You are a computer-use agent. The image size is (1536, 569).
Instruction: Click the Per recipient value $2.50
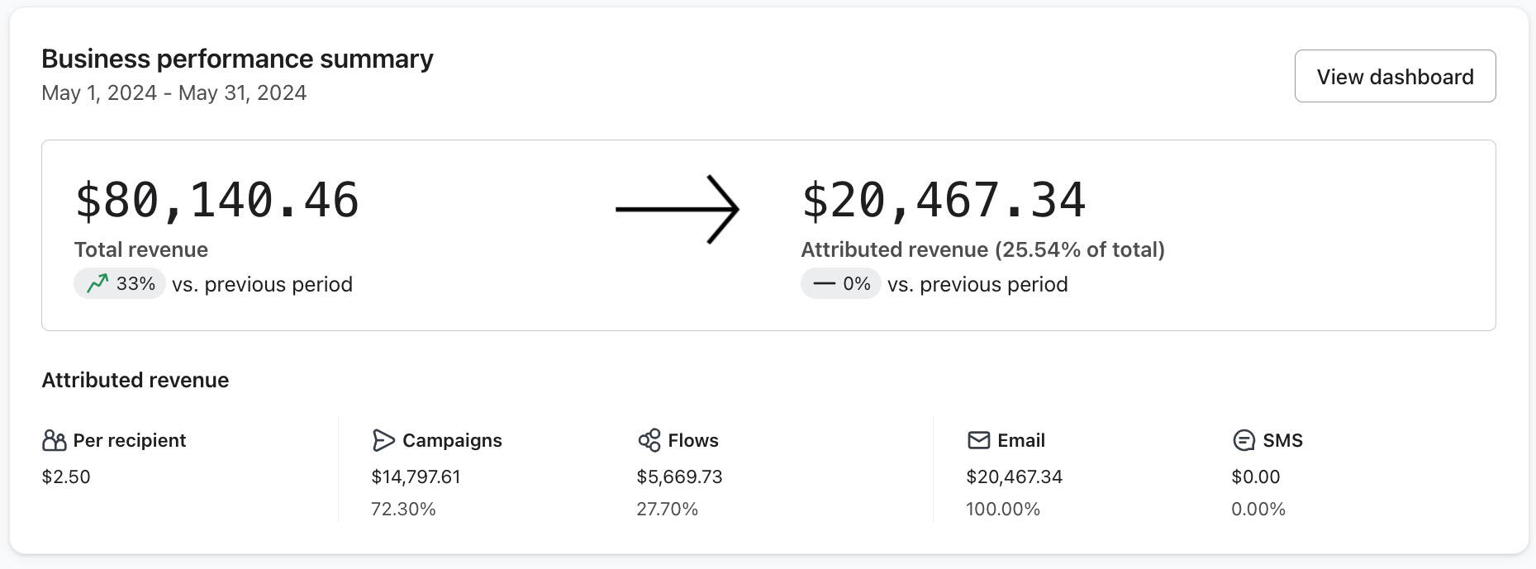pyautogui.click(x=66, y=477)
